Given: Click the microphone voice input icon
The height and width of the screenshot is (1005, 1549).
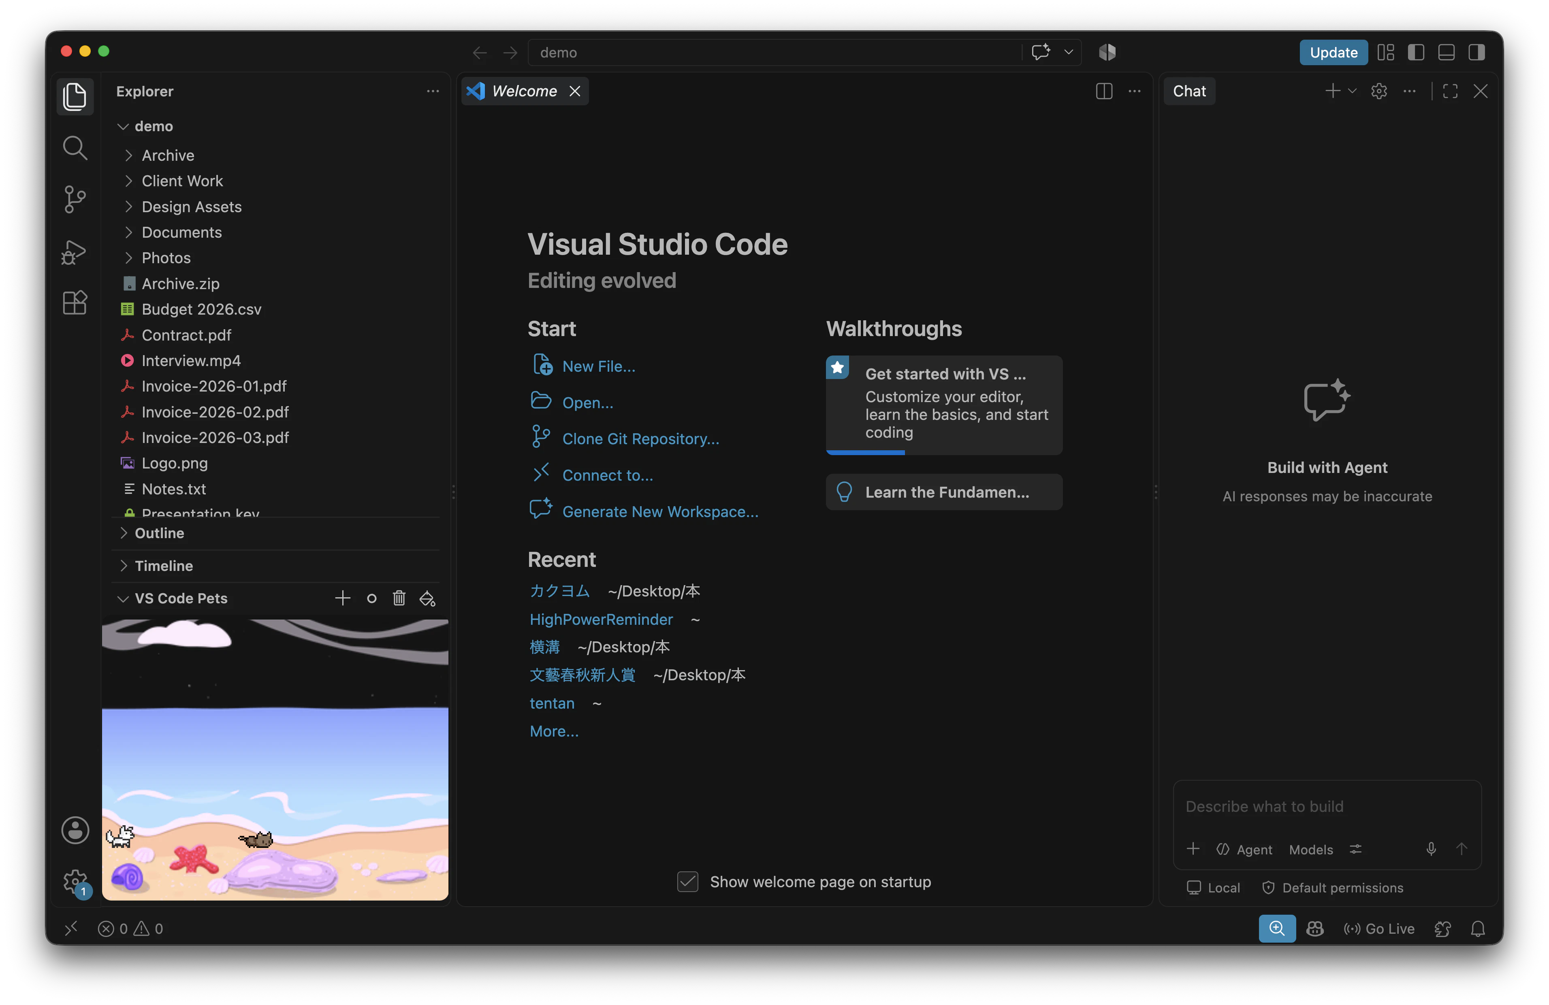Looking at the screenshot, I should tap(1431, 849).
